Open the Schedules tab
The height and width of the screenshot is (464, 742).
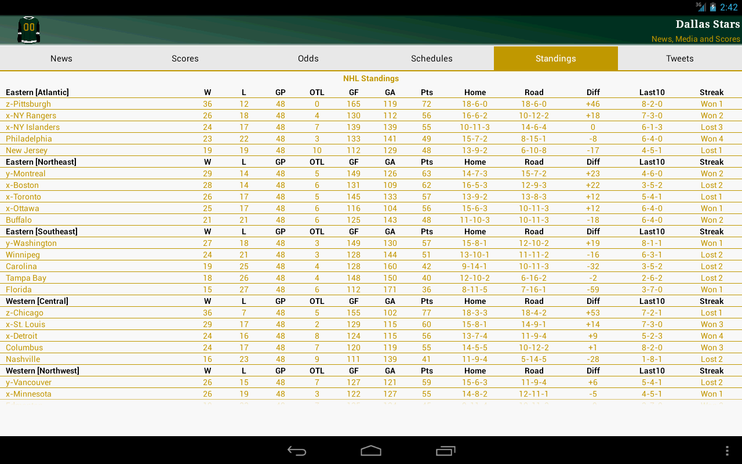click(x=432, y=59)
